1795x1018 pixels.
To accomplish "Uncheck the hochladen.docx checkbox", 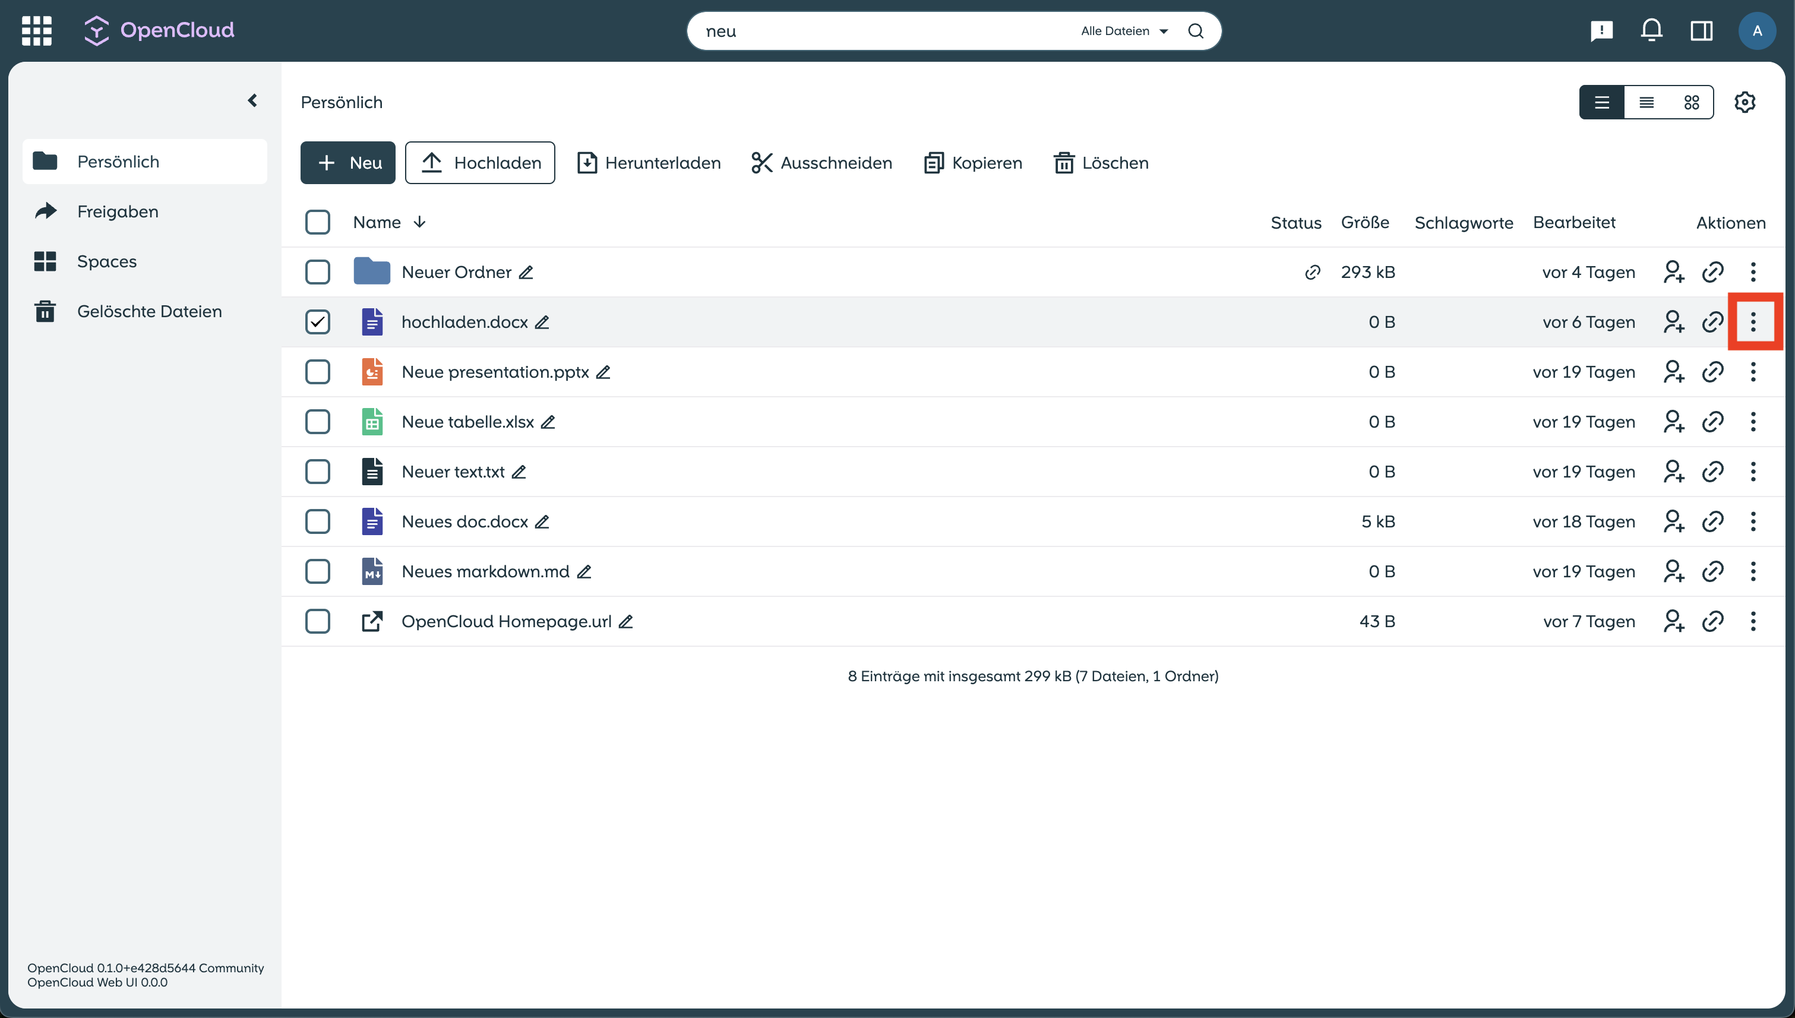I will [317, 322].
